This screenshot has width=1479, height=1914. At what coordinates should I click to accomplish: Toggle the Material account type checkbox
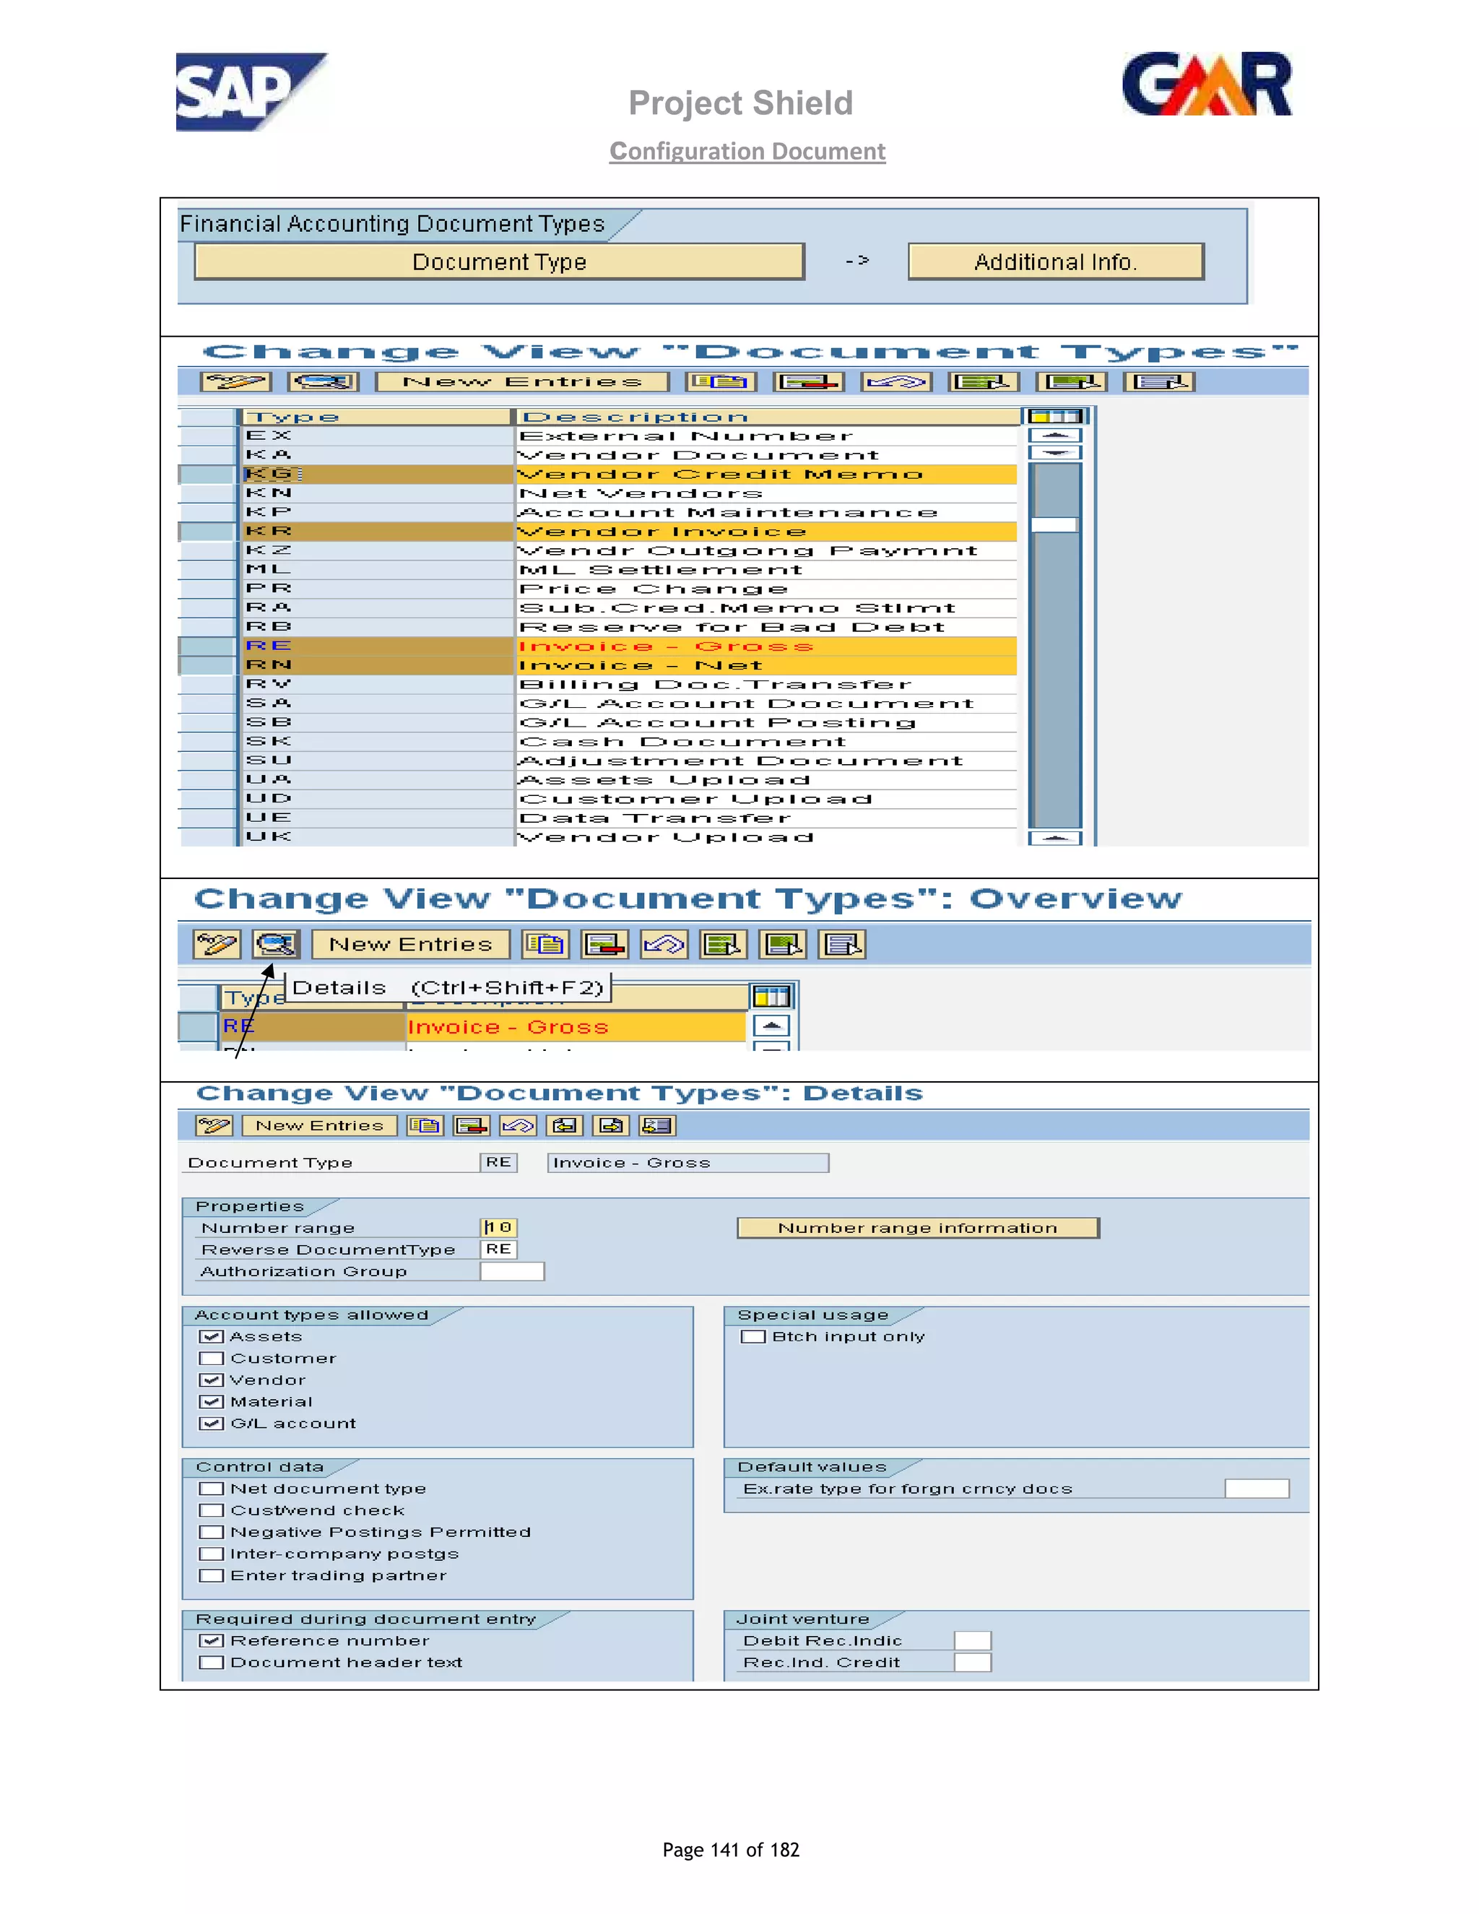pos(211,1402)
